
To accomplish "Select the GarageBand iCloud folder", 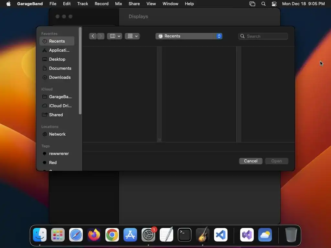I will point(57,97).
